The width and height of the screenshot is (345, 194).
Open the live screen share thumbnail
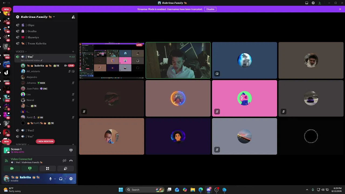click(112, 60)
